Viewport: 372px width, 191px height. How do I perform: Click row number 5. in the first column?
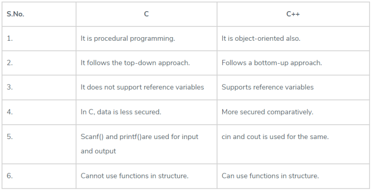pyautogui.click(x=10, y=137)
